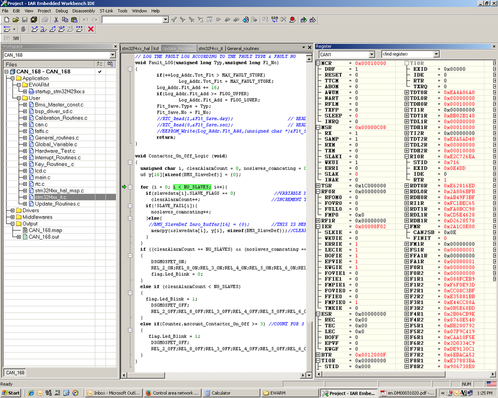Click the Go run icon in debug toolbar
498x398 pixels.
(79, 29)
